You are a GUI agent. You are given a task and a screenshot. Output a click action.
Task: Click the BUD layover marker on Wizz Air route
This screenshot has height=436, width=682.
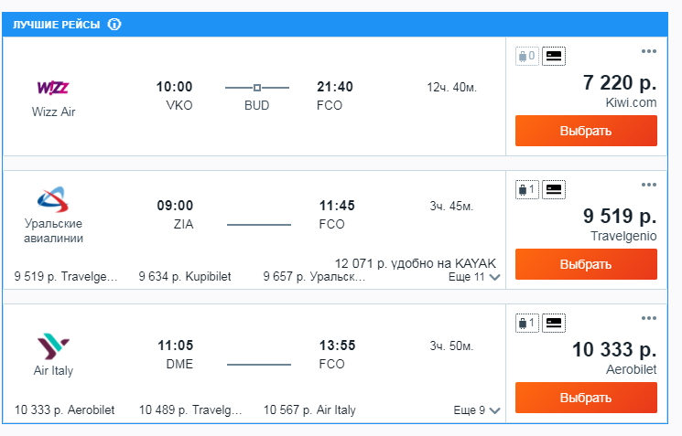click(257, 88)
